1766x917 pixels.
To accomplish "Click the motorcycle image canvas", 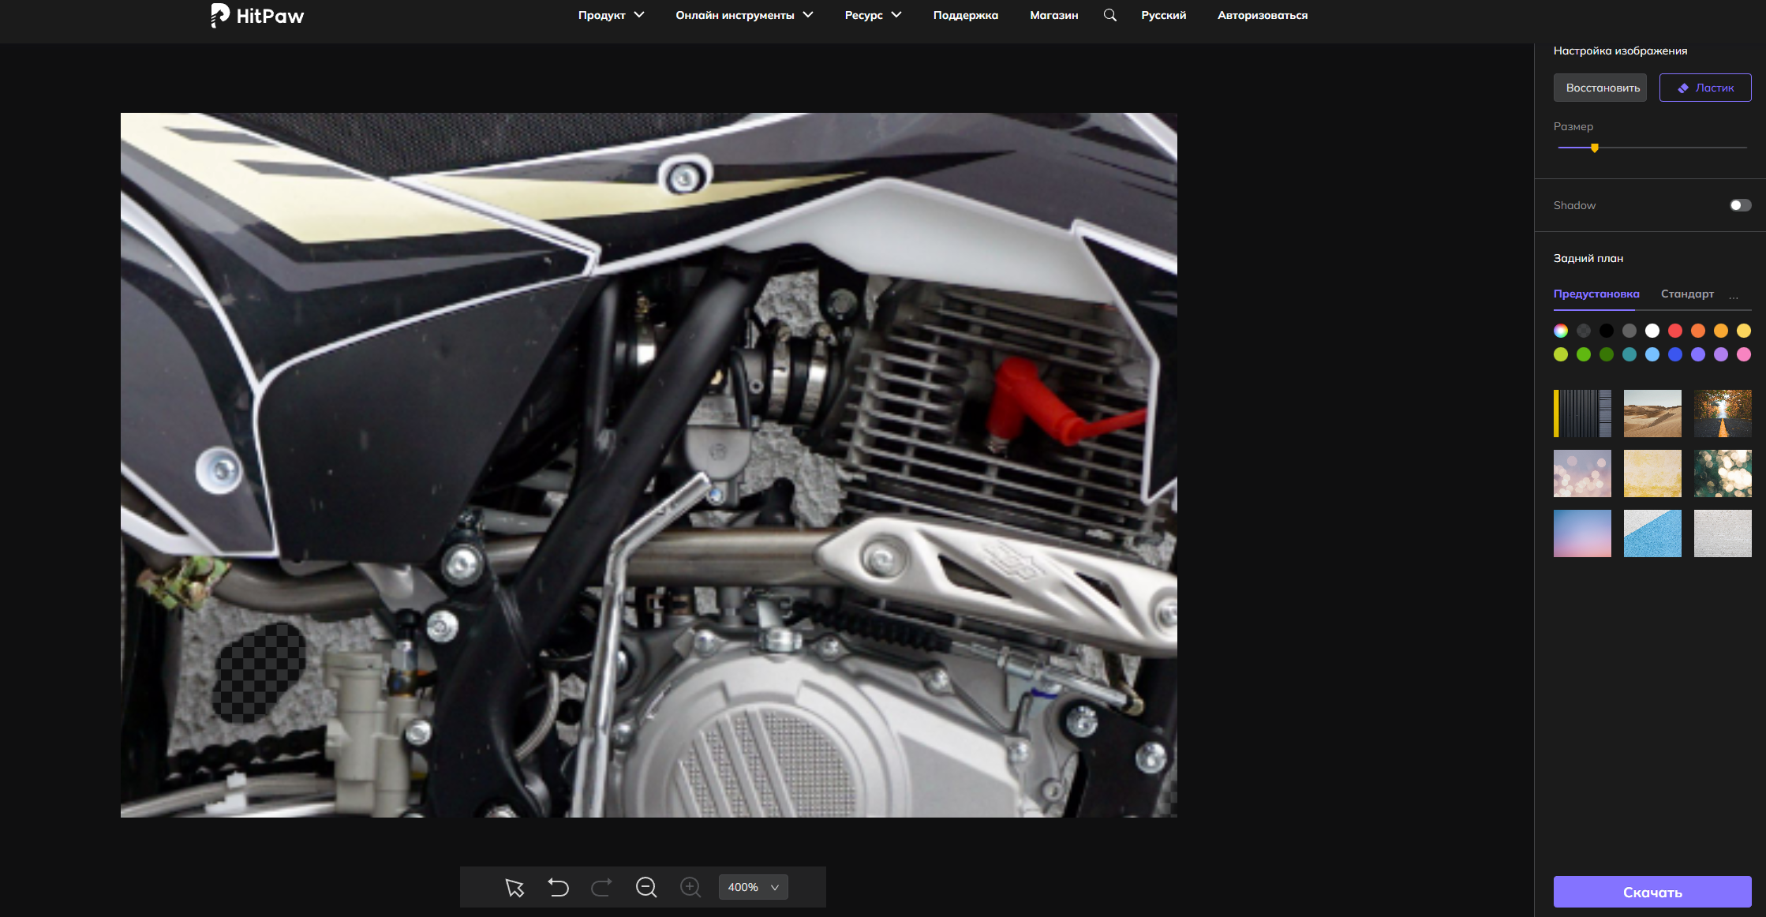I will pyautogui.click(x=649, y=465).
